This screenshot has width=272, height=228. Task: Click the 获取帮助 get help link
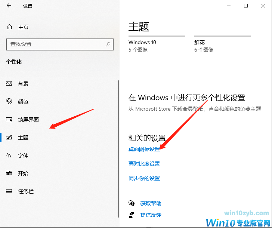[151, 203]
